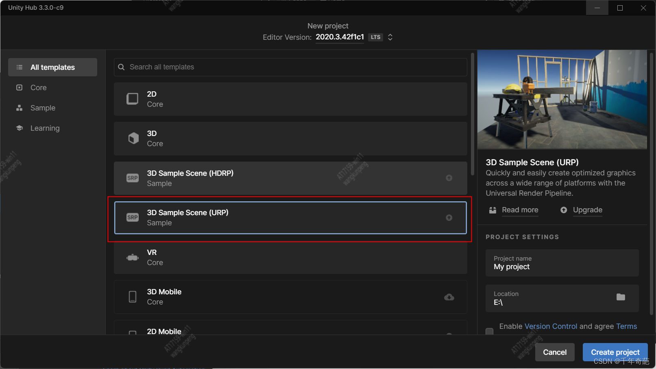Focus the Search all templates field
The width and height of the screenshot is (656, 369).
coord(290,67)
